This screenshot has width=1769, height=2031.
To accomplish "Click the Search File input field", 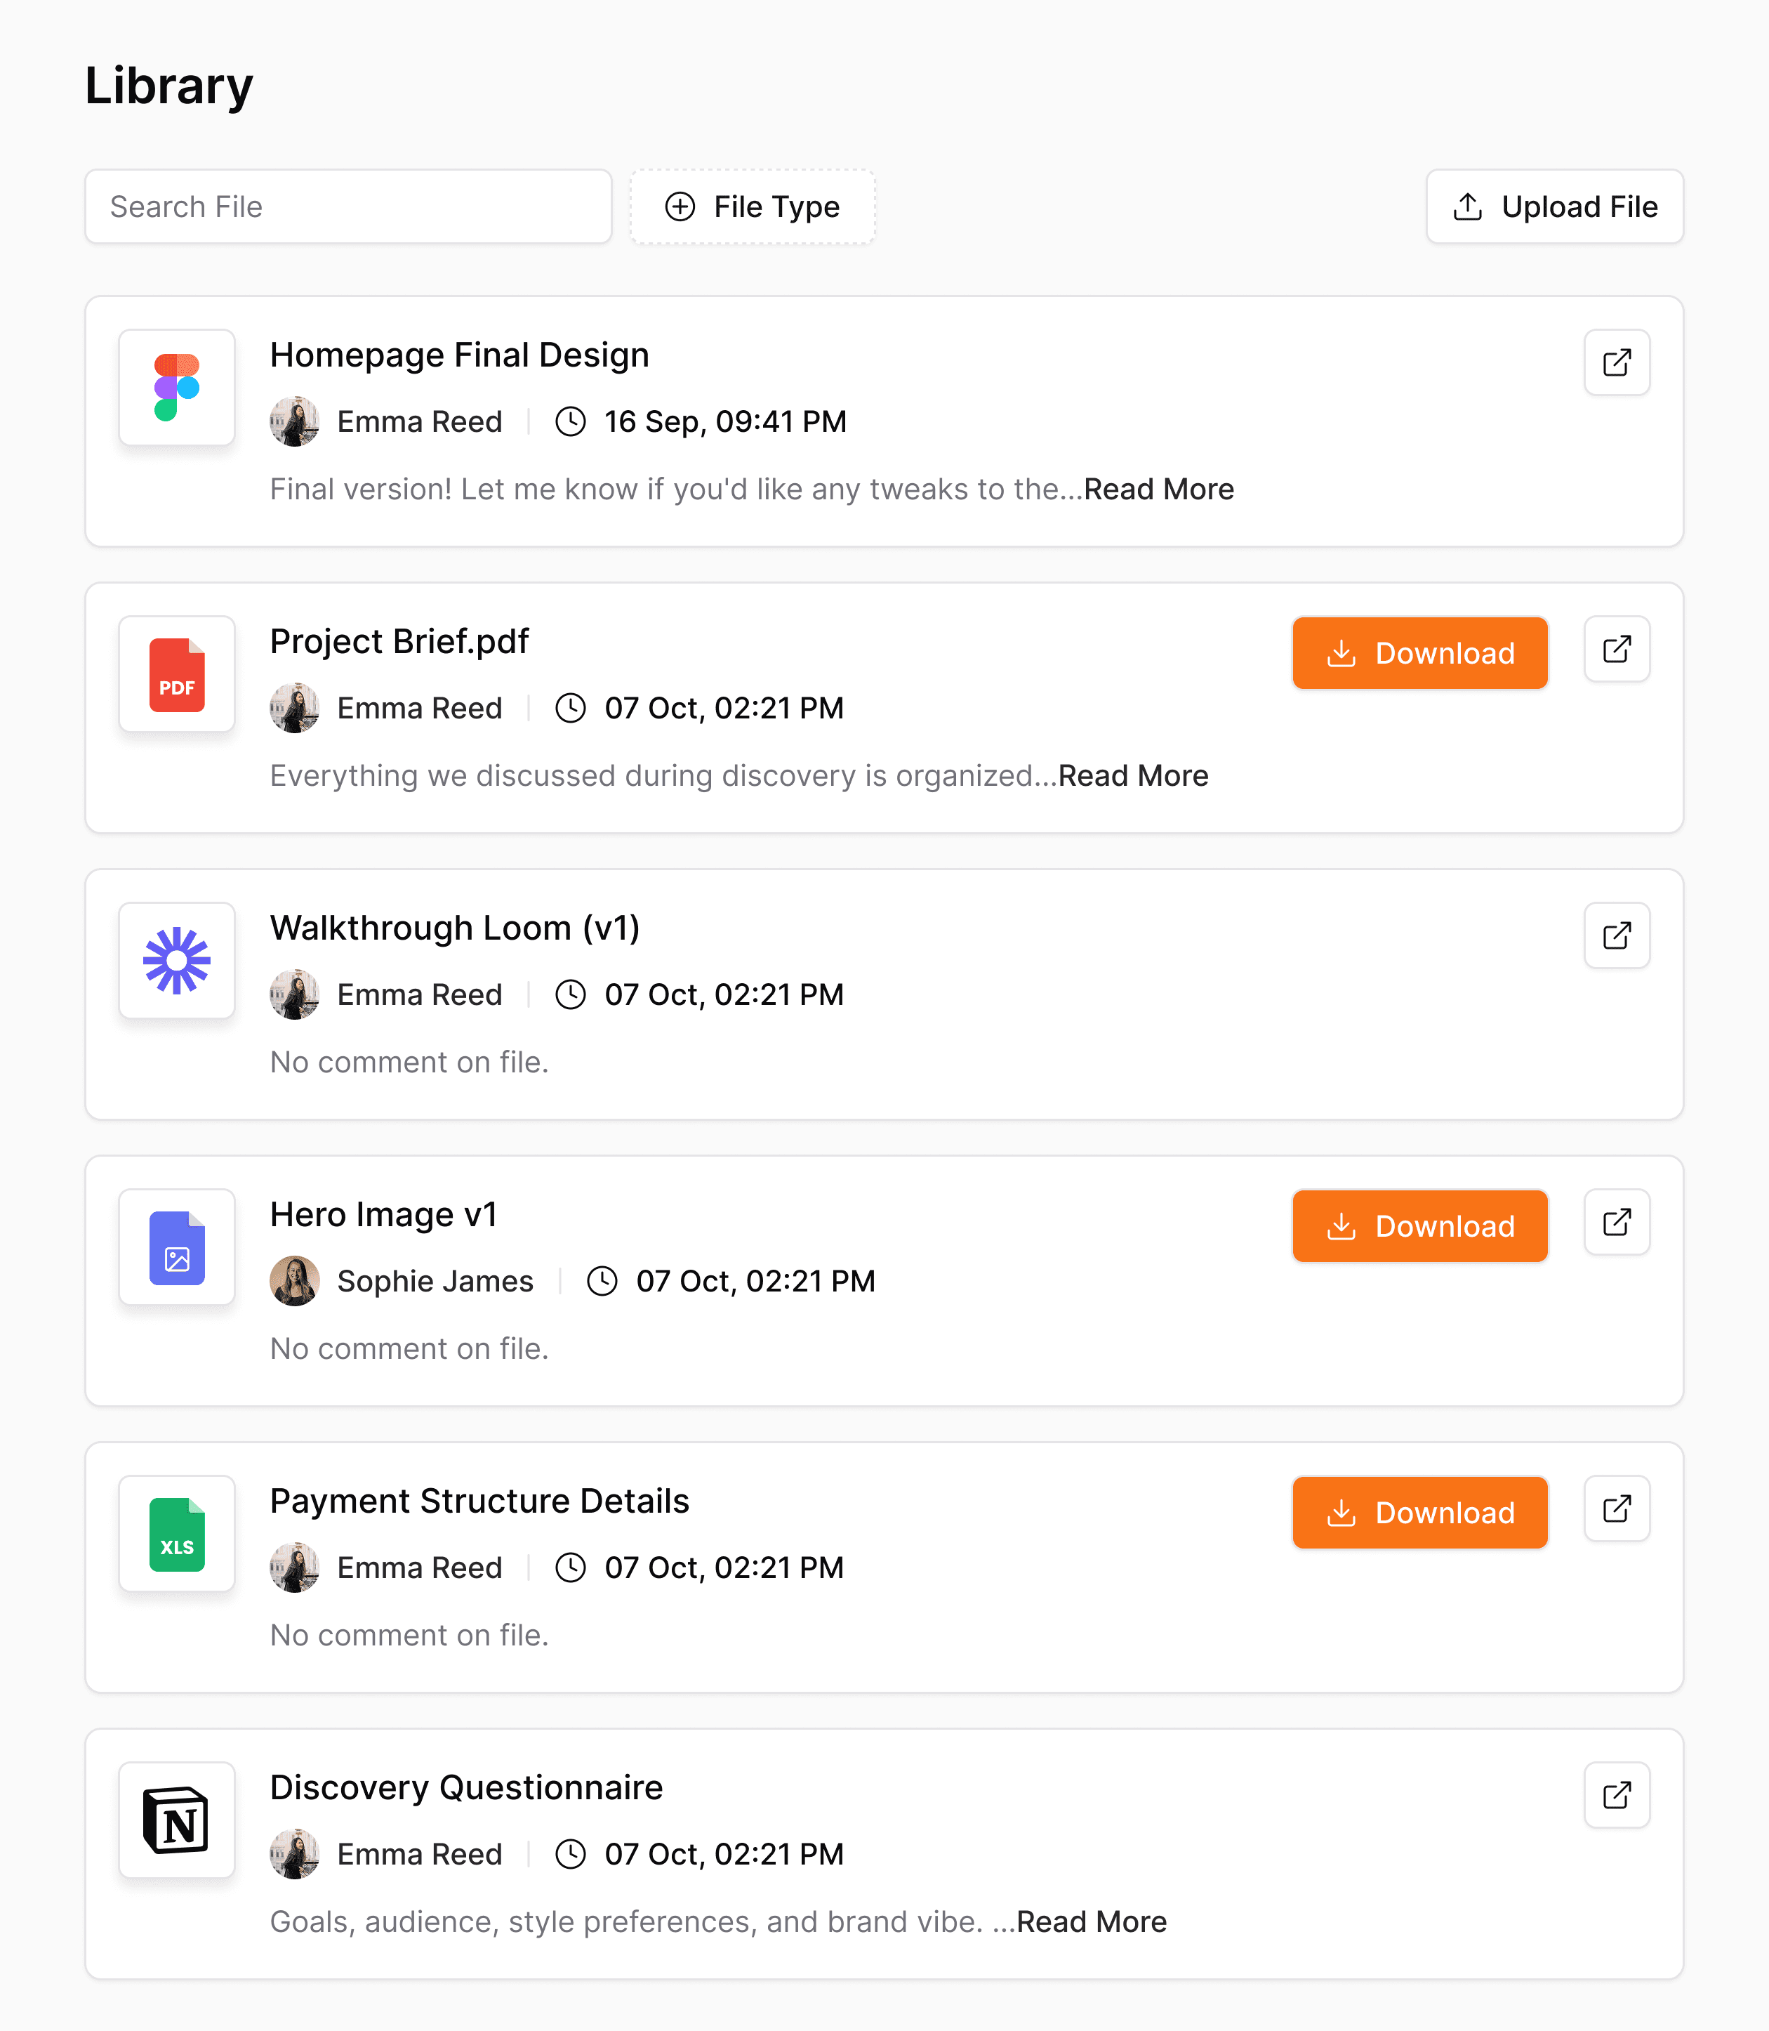I will (347, 206).
